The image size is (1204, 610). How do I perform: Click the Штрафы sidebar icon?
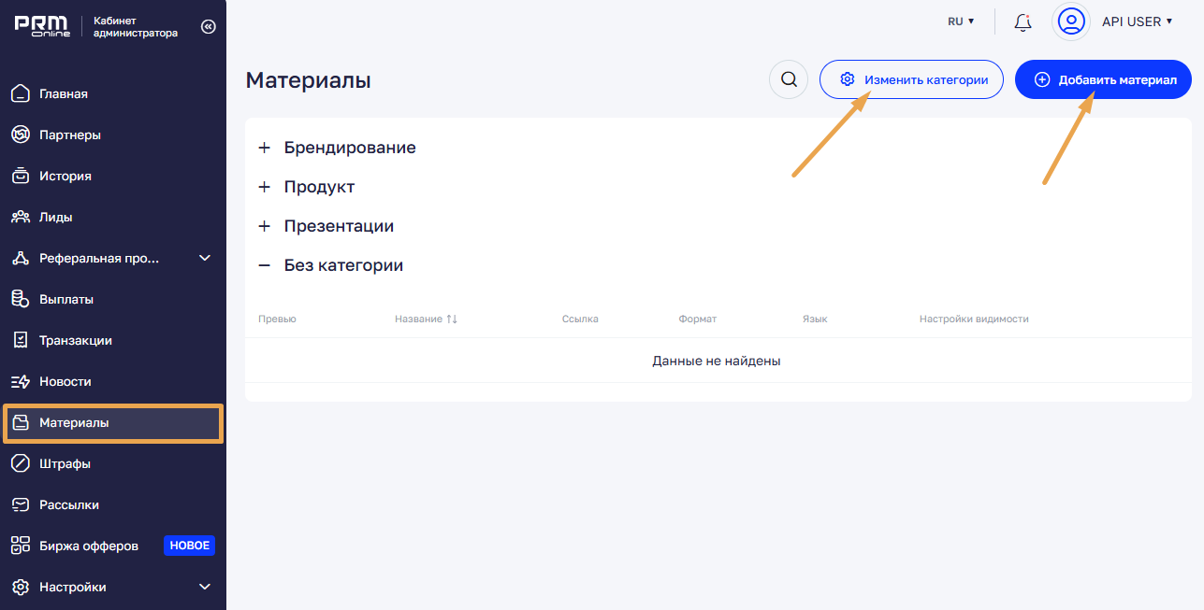tap(21, 464)
